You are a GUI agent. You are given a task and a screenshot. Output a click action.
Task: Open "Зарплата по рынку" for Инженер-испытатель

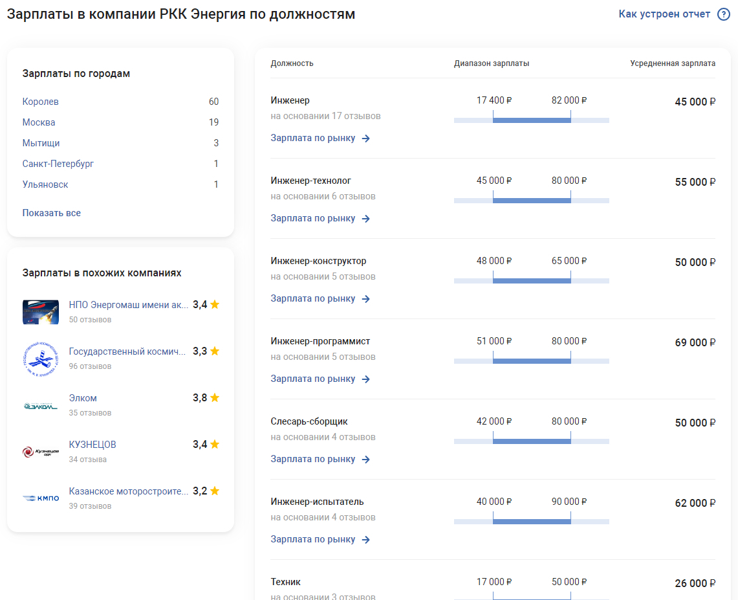(313, 539)
